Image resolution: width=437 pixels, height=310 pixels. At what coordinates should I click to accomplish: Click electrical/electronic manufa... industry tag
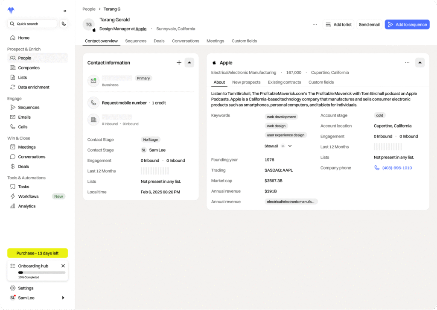[291, 202]
